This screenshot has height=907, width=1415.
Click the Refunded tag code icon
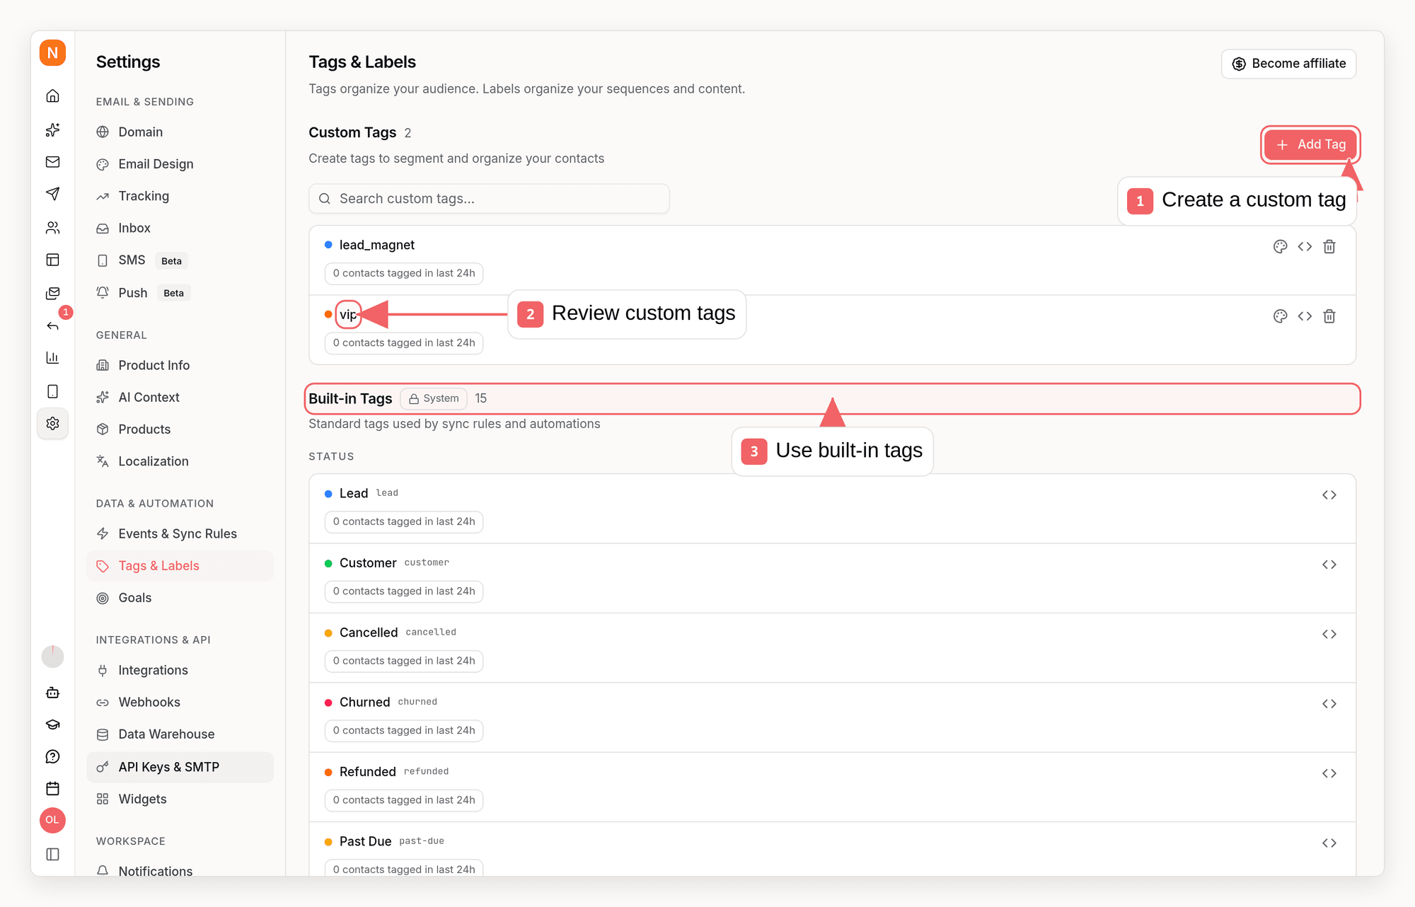1329,773
